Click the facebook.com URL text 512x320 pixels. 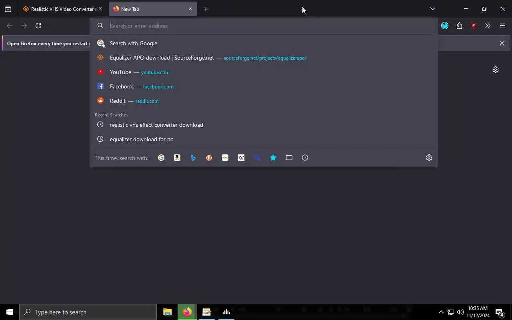pos(158,87)
